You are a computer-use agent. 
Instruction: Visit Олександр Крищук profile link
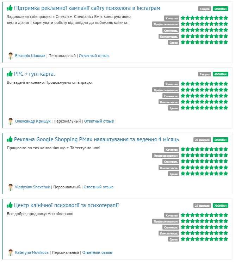[33, 121]
